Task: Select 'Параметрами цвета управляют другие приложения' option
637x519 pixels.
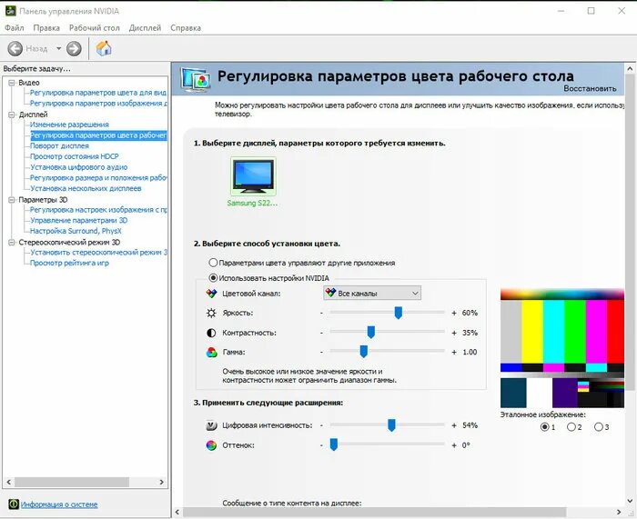Action: pyautogui.click(x=213, y=263)
